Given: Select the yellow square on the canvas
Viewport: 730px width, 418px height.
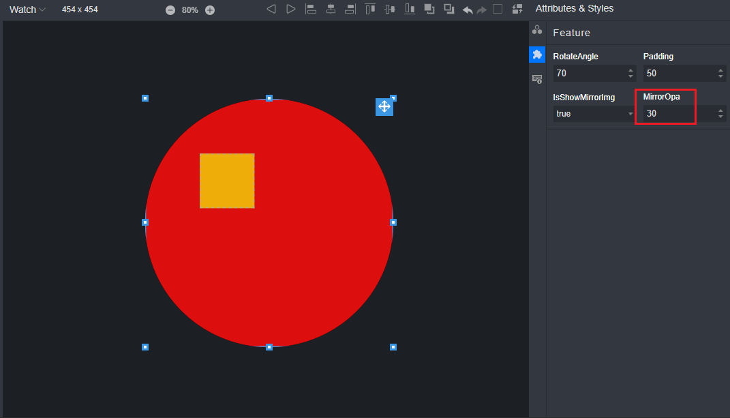Looking at the screenshot, I should point(227,181).
